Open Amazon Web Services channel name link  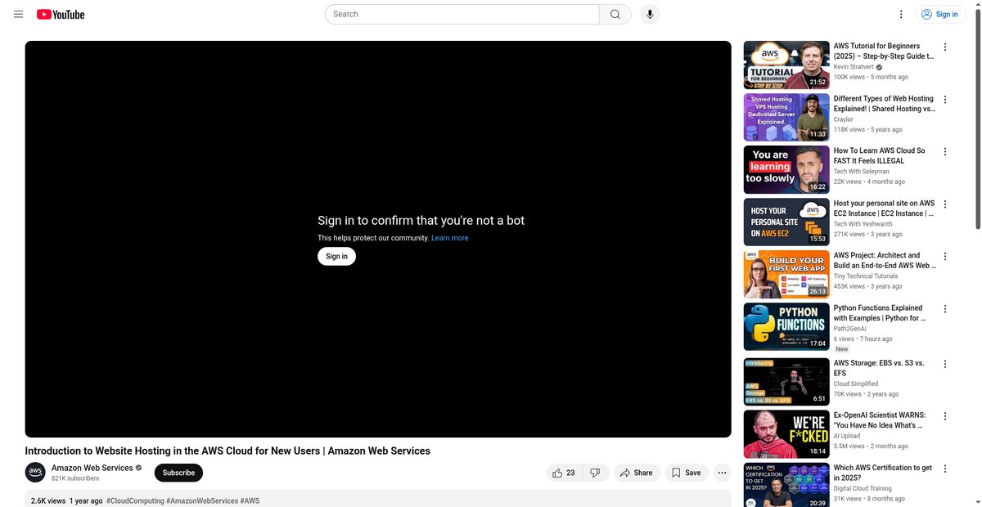(x=92, y=468)
